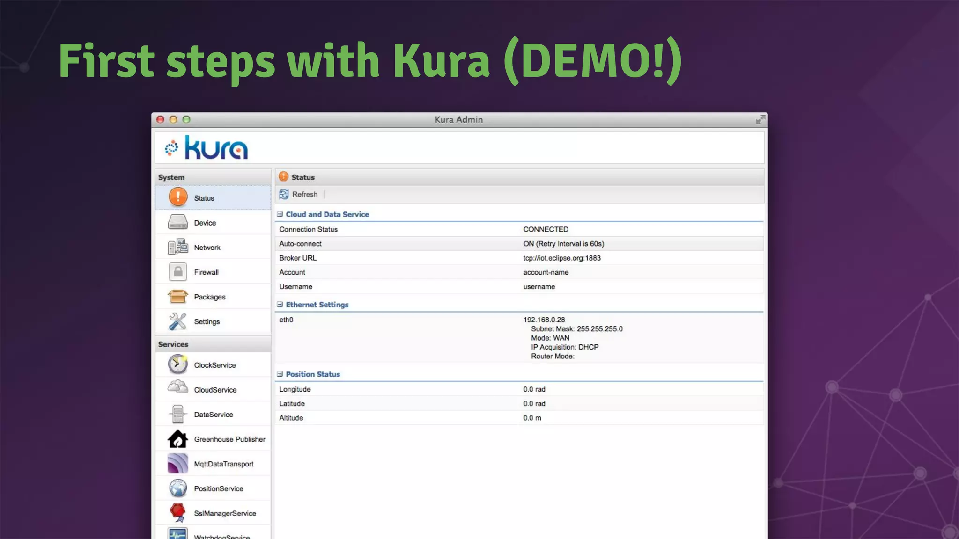Open the Device hard drive icon
The height and width of the screenshot is (539, 959).
point(178,222)
